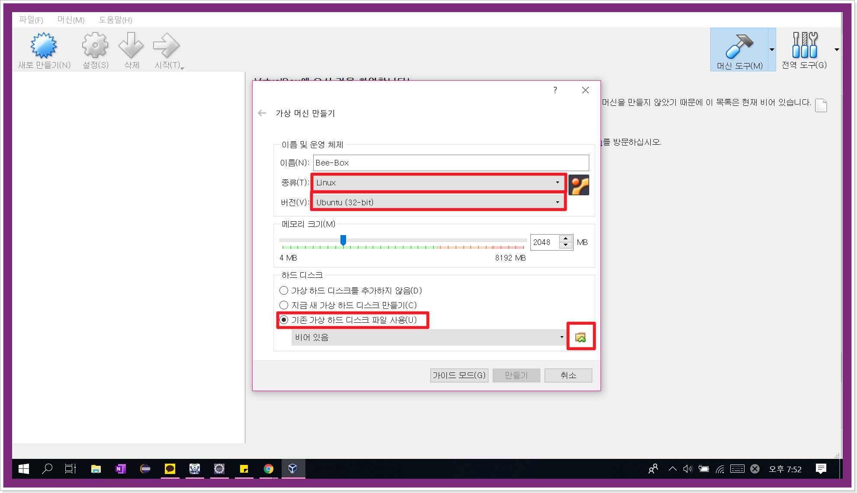
Task: Click the battery tray icon
Action: (704, 469)
